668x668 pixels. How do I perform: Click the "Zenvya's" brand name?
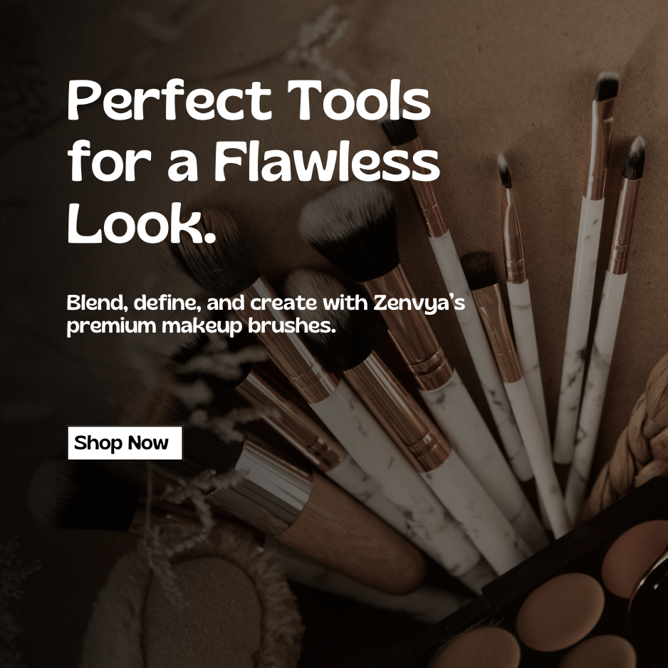(x=419, y=303)
